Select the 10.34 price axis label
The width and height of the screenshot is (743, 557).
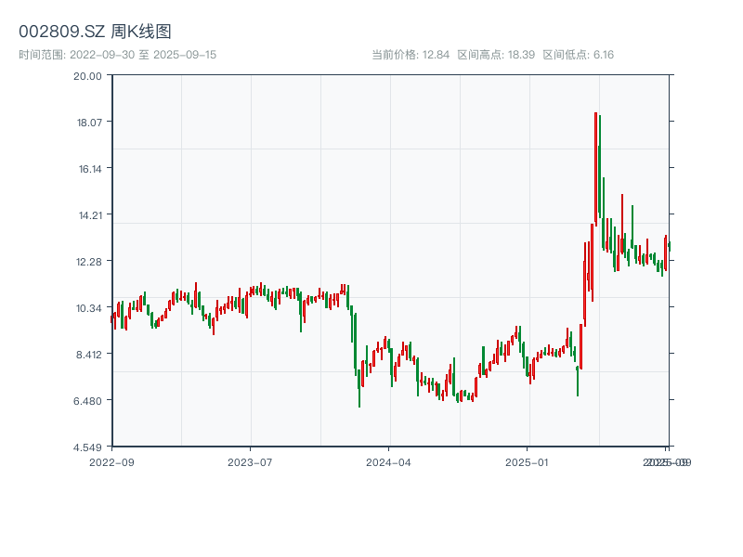click(x=87, y=307)
